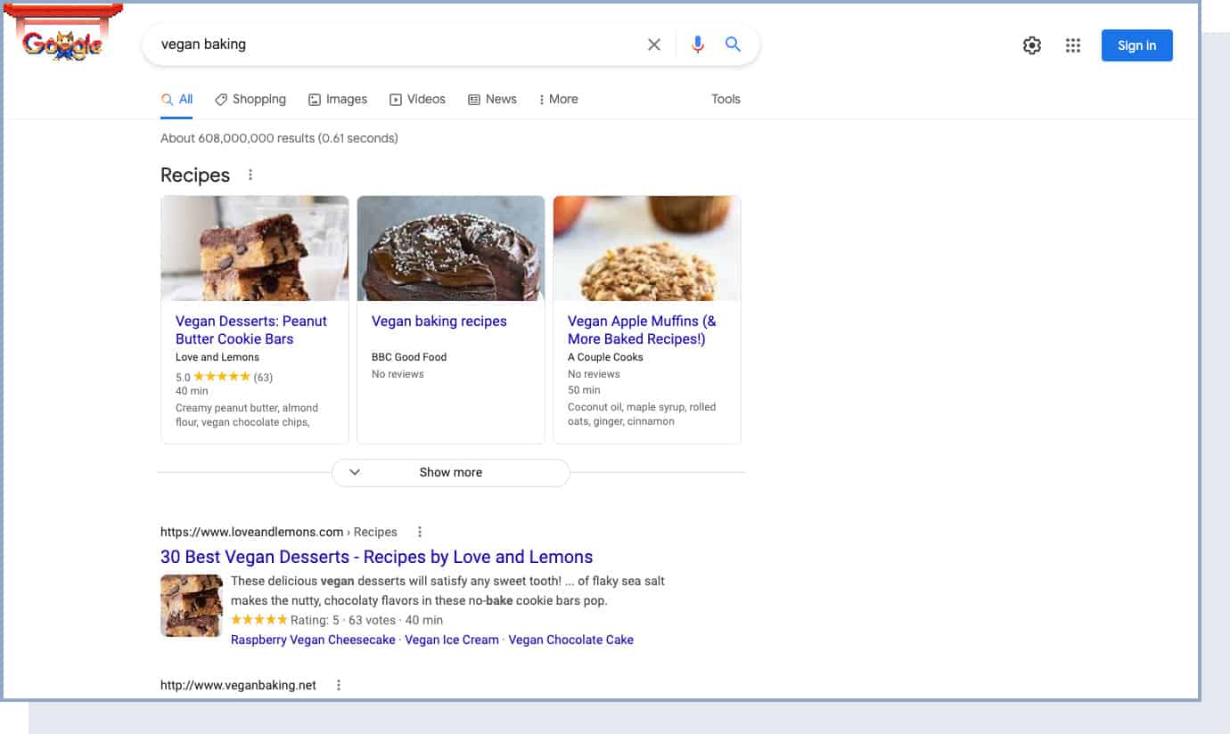Click the loveandlemons result thumbnail image
Viewport: 1230px width, 734px height.
tap(192, 606)
